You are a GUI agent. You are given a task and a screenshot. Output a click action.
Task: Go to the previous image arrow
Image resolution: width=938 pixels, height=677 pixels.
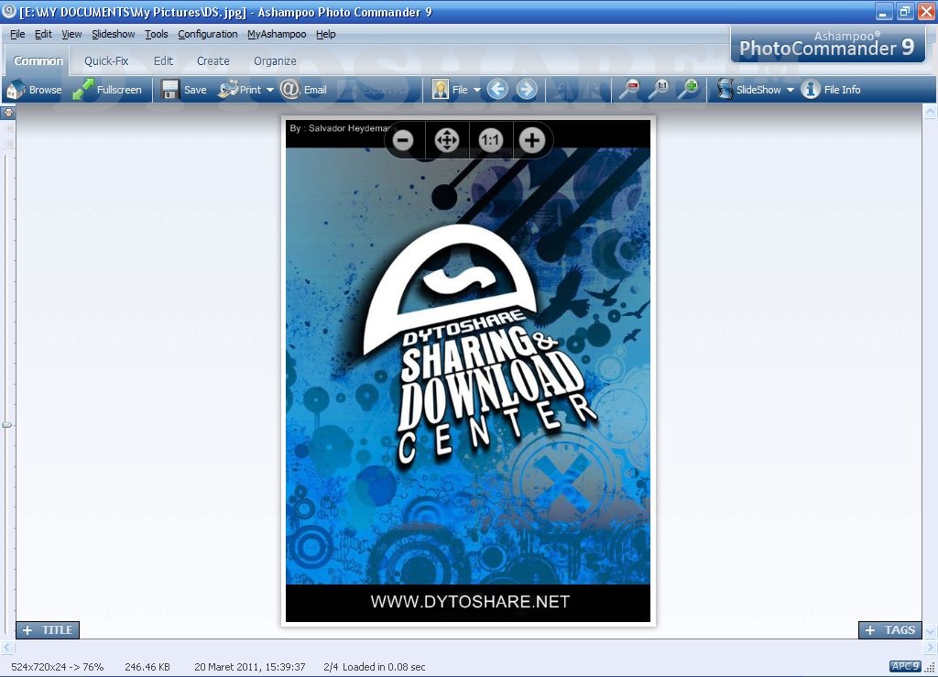click(497, 90)
